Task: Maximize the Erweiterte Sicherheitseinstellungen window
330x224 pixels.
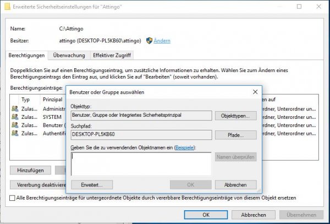Action: click(299, 7)
